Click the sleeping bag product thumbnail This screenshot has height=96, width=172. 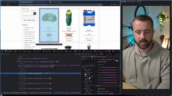[69, 18]
